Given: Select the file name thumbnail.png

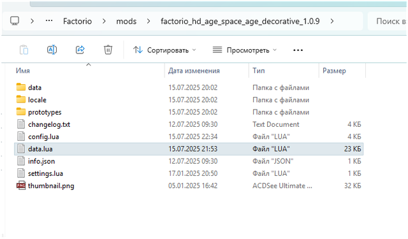Looking at the screenshot, I should (x=51, y=185).
